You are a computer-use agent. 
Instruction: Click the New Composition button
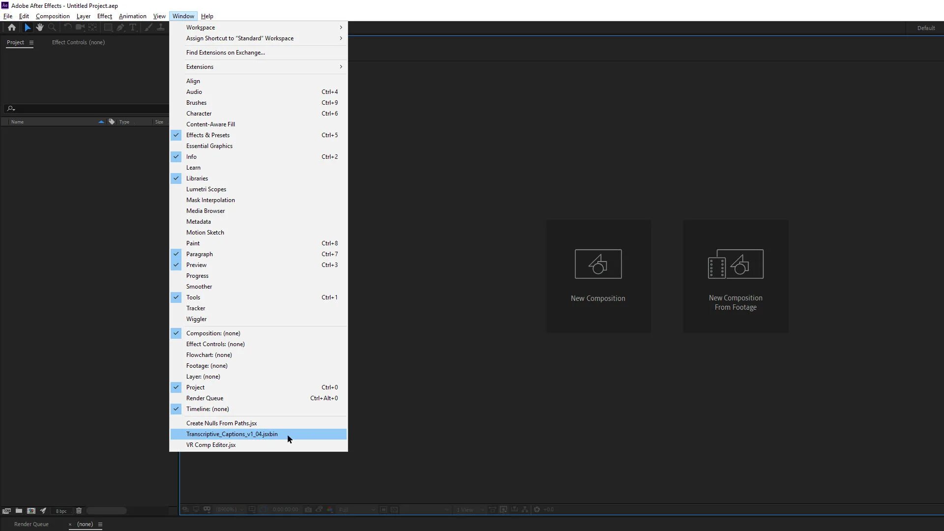tap(598, 276)
